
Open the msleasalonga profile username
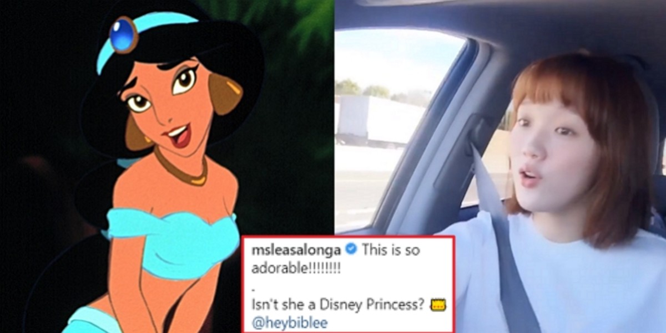pyautogui.click(x=296, y=250)
